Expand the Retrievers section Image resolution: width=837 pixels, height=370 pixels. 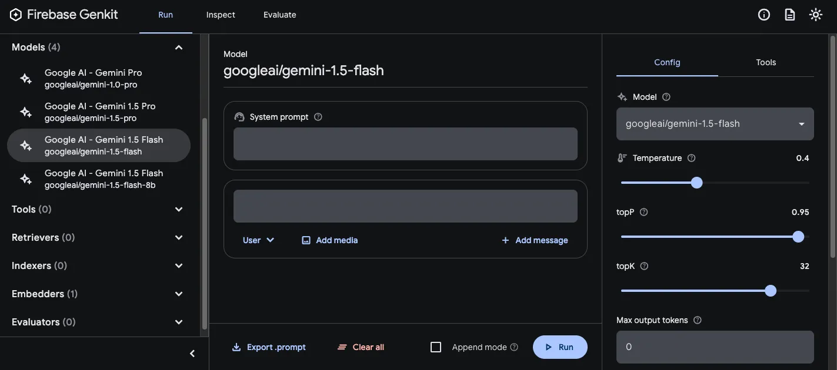click(179, 237)
